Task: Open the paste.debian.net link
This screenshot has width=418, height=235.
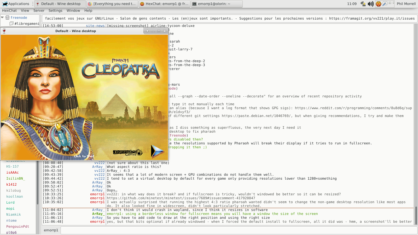Action: 256,116
